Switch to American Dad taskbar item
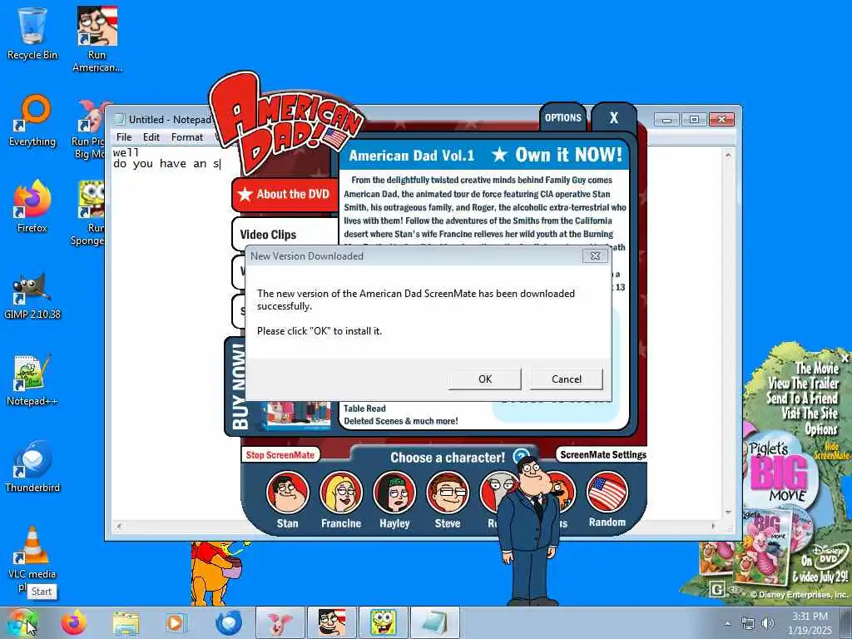This screenshot has height=639, width=852. click(x=331, y=622)
